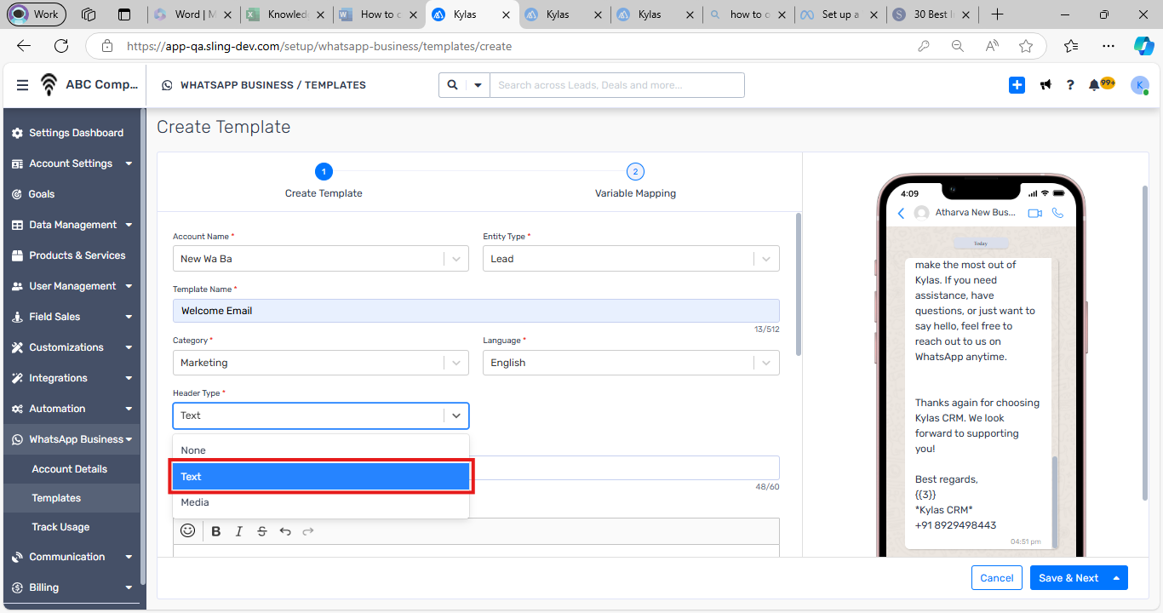Screen dimensions: 1163x613
Task: Toggle bold formatting in editor
Action: (x=216, y=531)
